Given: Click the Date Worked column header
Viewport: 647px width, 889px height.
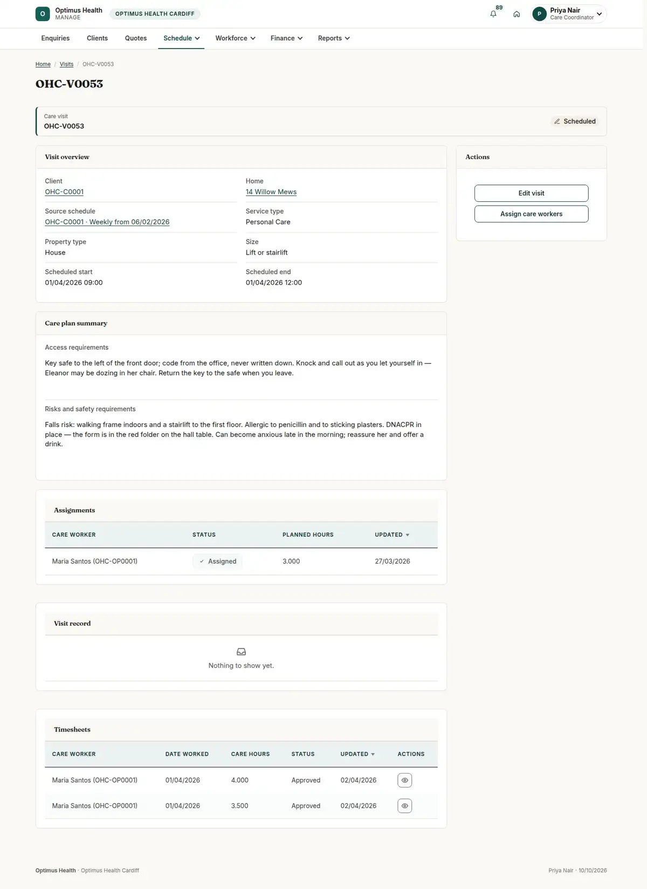Looking at the screenshot, I should click(x=187, y=754).
